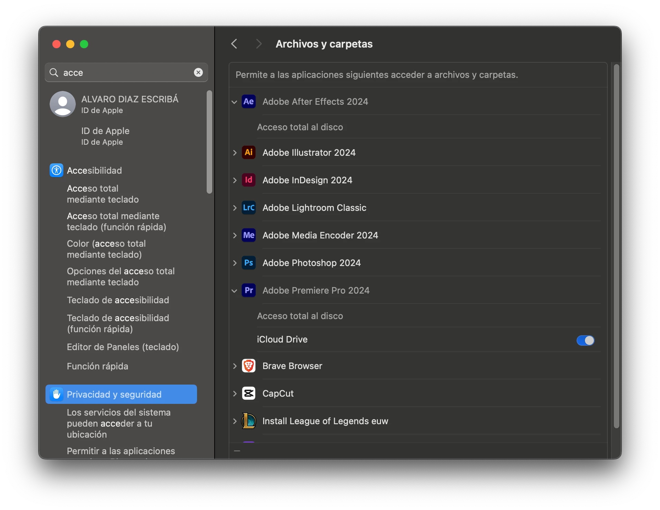Open the ID de Apple search result
Viewport: 660px width, 510px height.
click(x=105, y=136)
